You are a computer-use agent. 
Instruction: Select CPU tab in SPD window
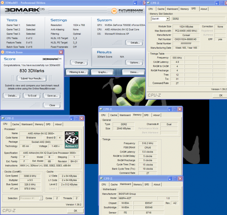click(150, 9)
